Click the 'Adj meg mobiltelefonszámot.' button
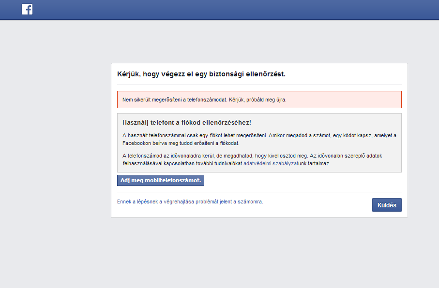This screenshot has height=288, width=439. click(161, 181)
